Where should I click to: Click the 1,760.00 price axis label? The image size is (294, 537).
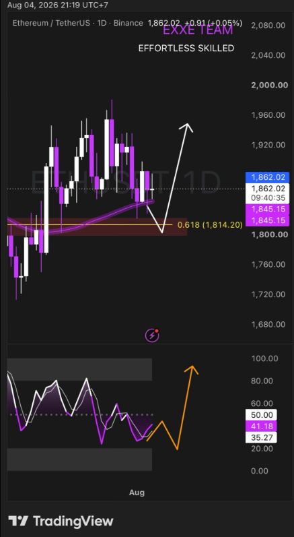coord(268,264)
